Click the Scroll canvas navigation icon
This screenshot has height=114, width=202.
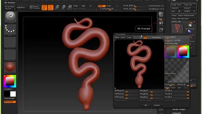[161, 24]
